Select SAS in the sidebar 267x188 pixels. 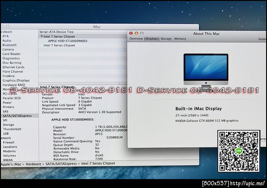tap(5, 111)
